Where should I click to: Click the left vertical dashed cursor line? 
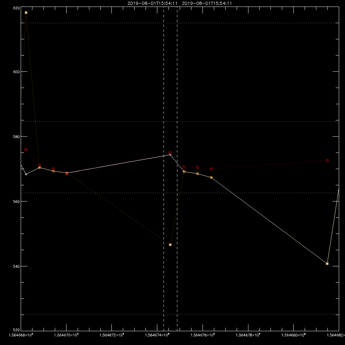coord(164,168)
